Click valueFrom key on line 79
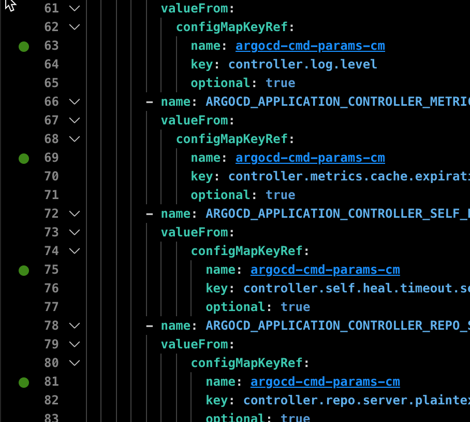This screenshot has width=470, height=422. (195, 344)
